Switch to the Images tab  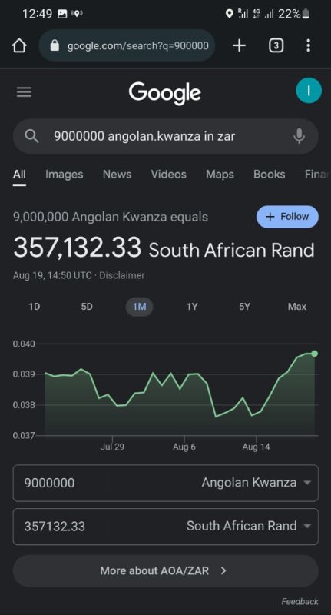pyautogui.click(x=65, y=175)
